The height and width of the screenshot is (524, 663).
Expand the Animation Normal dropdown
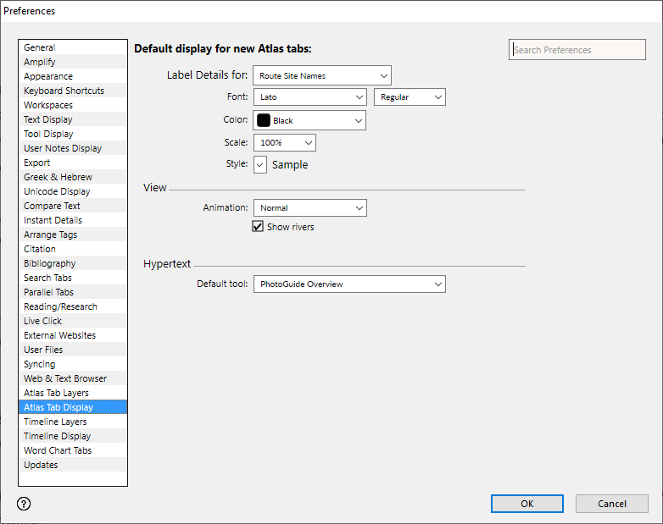tap(309, 208)
